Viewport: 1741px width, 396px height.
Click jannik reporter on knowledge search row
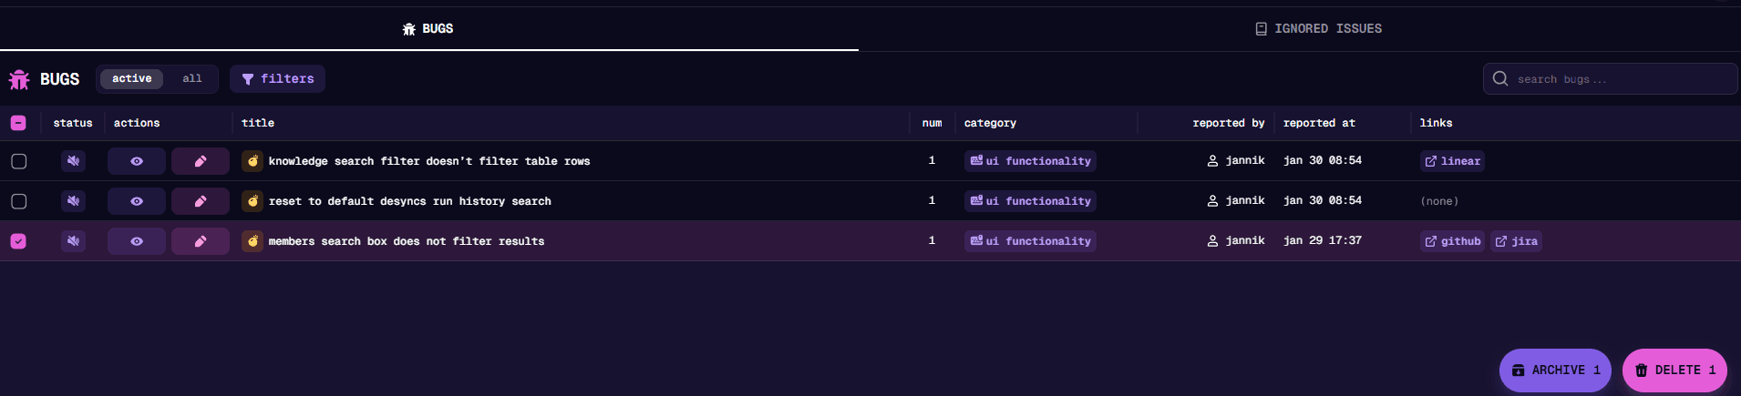(1235, 161)
